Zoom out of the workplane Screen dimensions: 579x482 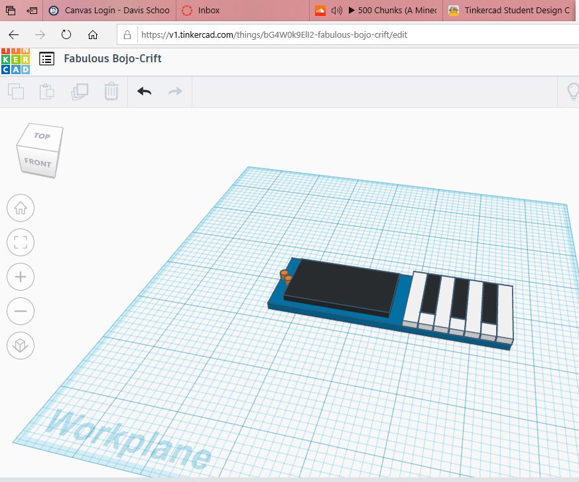20,311
